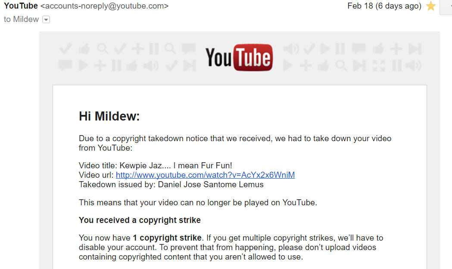Click the first faded checkmark icon in the banner
The height and width of the screenshot is (269, 452).
(x=65, y=49)
